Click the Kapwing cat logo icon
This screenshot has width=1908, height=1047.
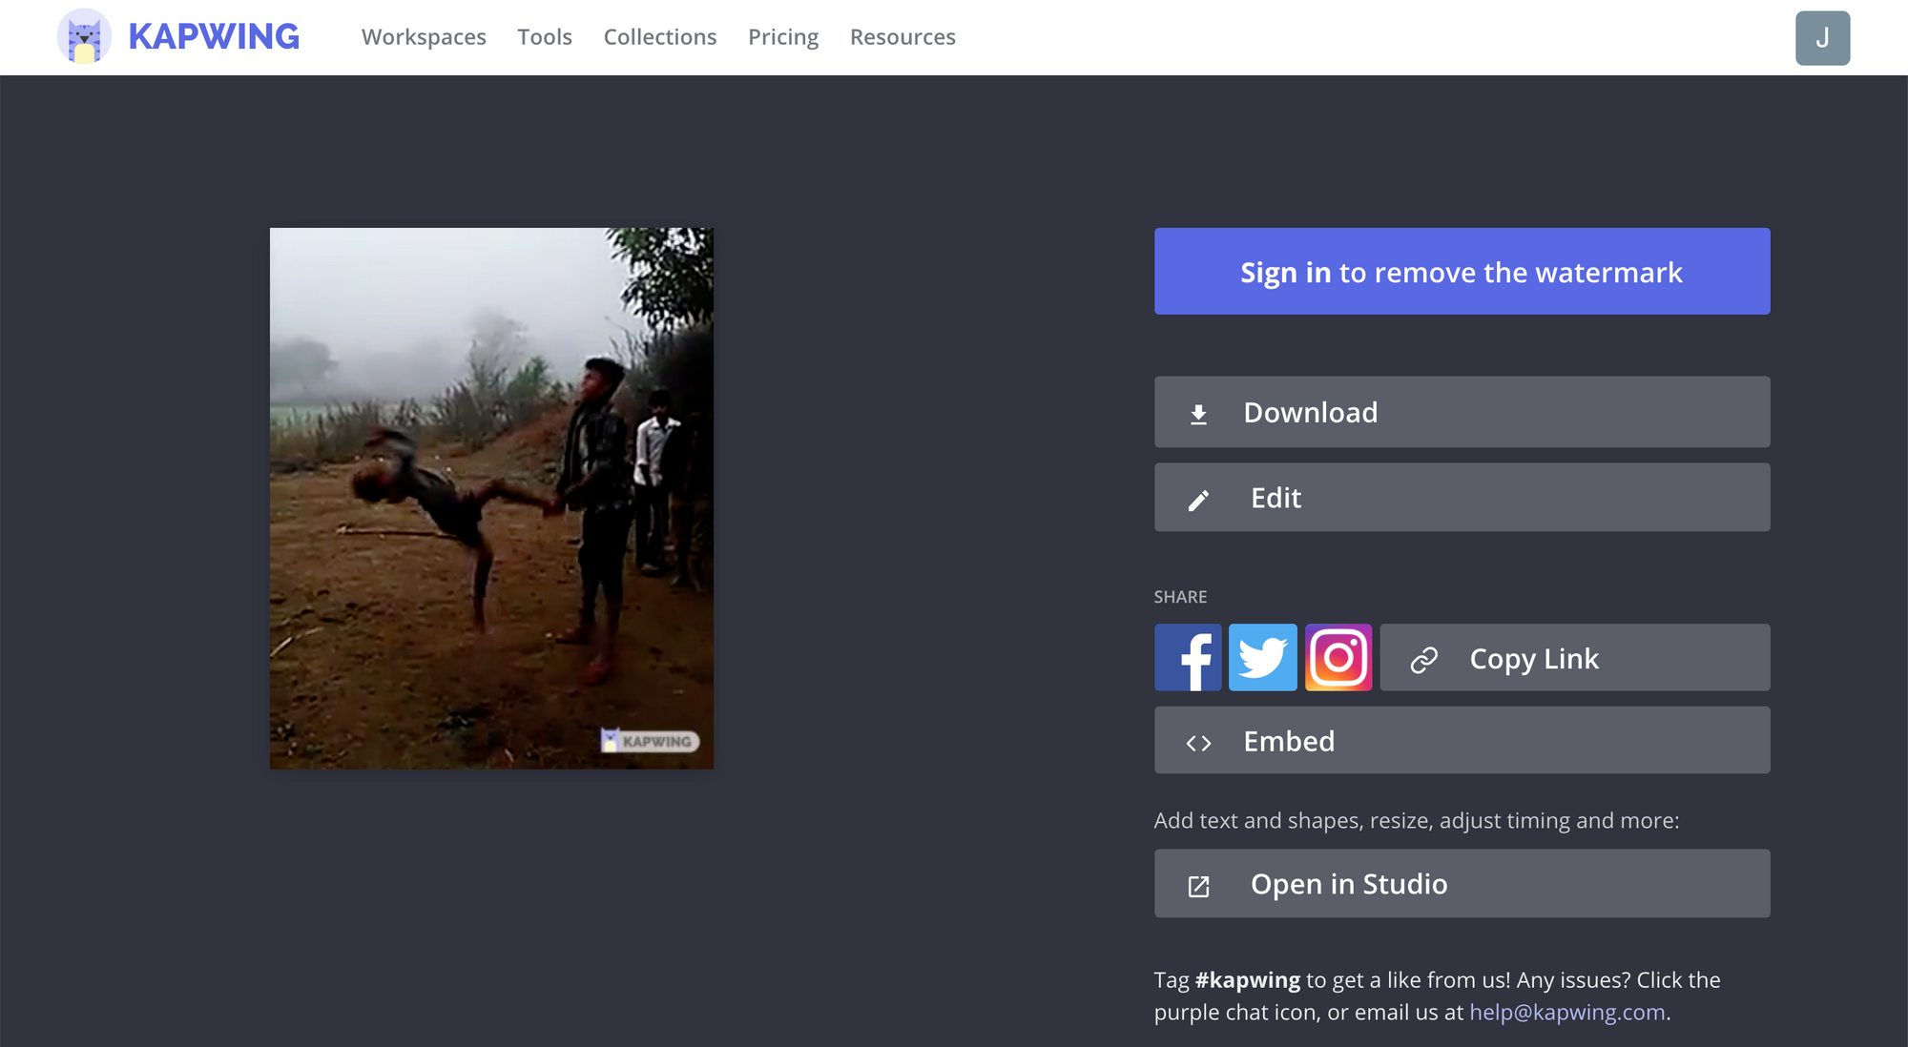pos(84,37)
